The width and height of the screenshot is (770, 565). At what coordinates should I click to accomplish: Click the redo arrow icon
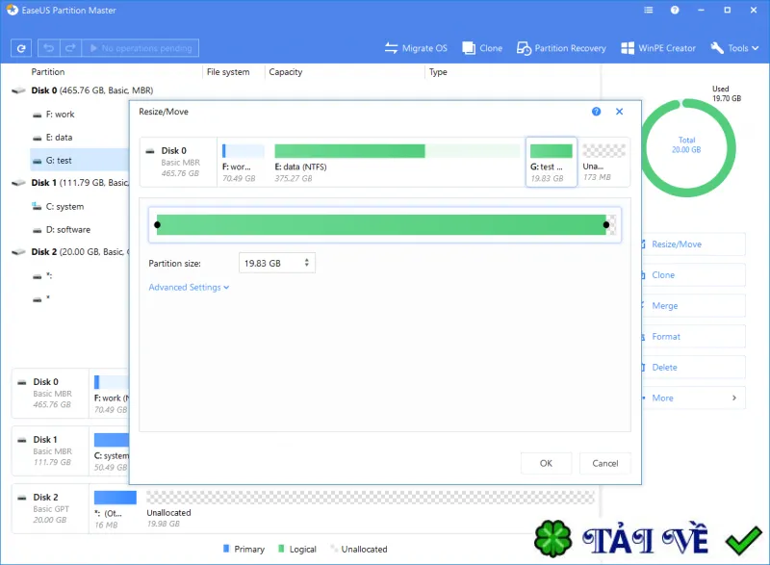point(70,48)
